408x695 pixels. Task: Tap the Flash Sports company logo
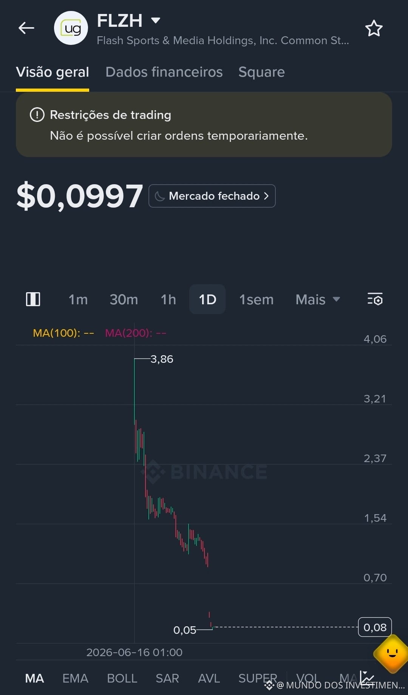(71, 28)
